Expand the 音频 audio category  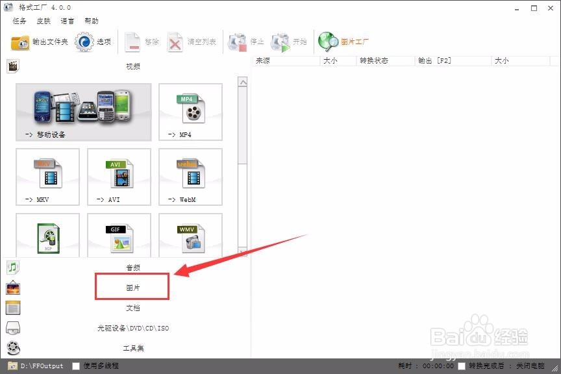click(132, 266)
